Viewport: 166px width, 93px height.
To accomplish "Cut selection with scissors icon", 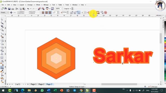I will coord(17,9).
